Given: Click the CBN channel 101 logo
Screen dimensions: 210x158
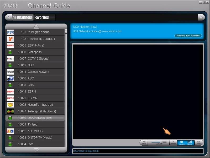Looking at the screenshot, I should pos(10,32).
